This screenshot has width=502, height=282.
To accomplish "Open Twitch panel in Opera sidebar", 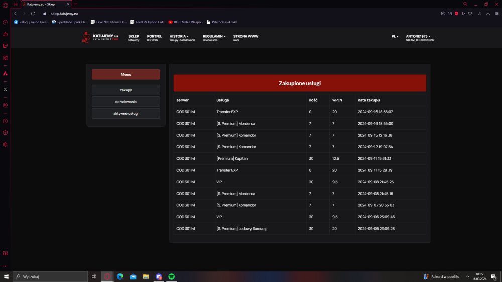I will (x=5, y=46).
